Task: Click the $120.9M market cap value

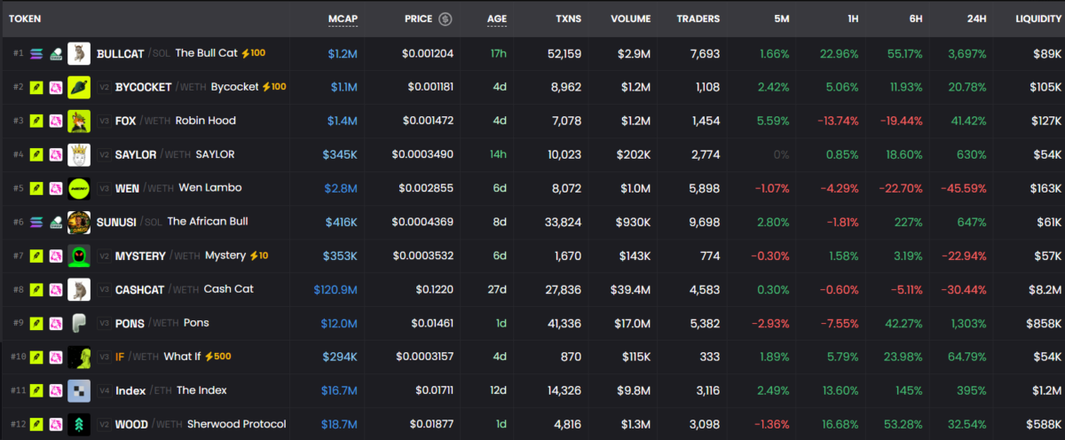Action: tap(335, 289)
